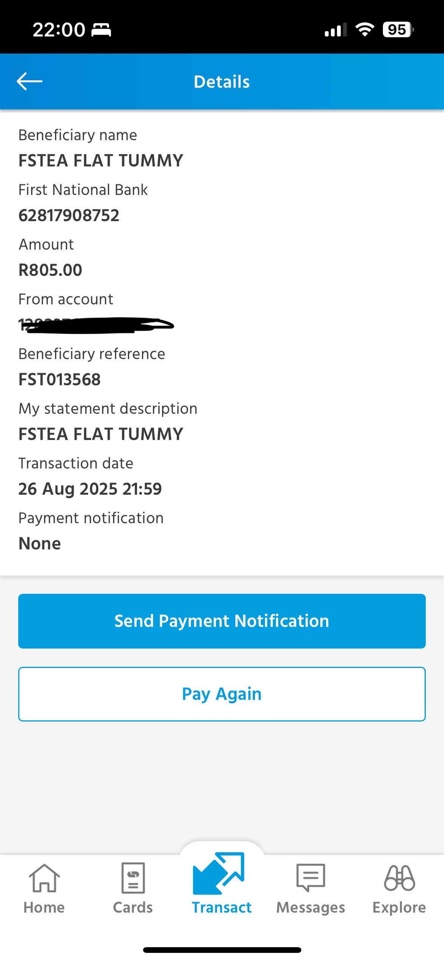Tap the beneficiary account number 62817908752
Image resolution: width=444 pixels, height=962 pixels.
[x=69, y=215]
